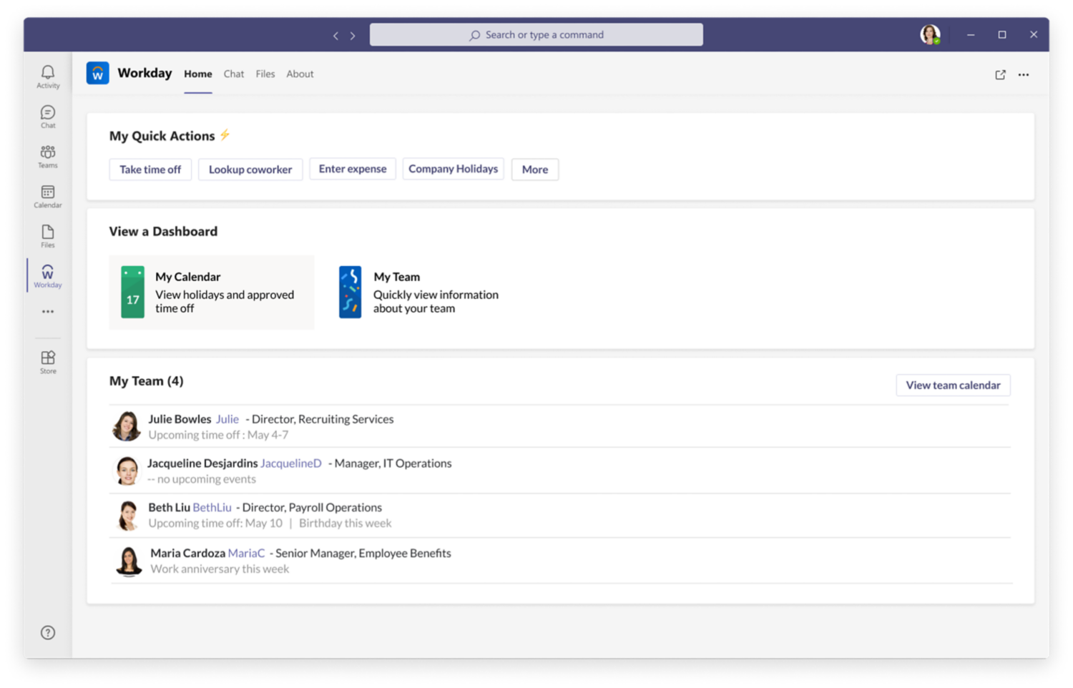Open Chat in the left sidebar
Viewport: 1073px width, 688px height.
(x=48, y=116)
